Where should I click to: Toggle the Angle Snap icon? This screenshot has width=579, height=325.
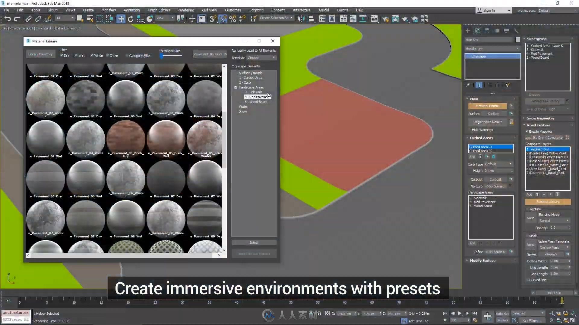click(x=223, y=19)
